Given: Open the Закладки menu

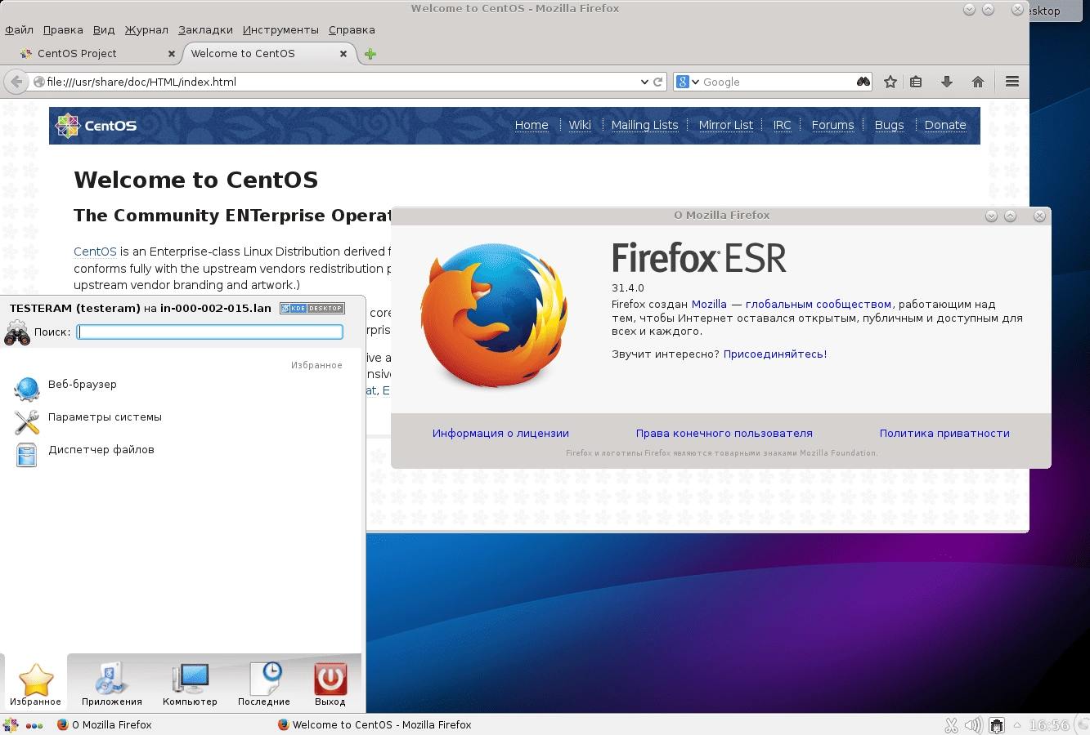Looking at the screenshot, I should tap(205, 29).
